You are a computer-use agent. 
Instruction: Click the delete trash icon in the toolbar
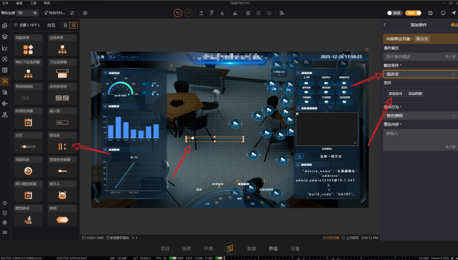pos(248,13)
